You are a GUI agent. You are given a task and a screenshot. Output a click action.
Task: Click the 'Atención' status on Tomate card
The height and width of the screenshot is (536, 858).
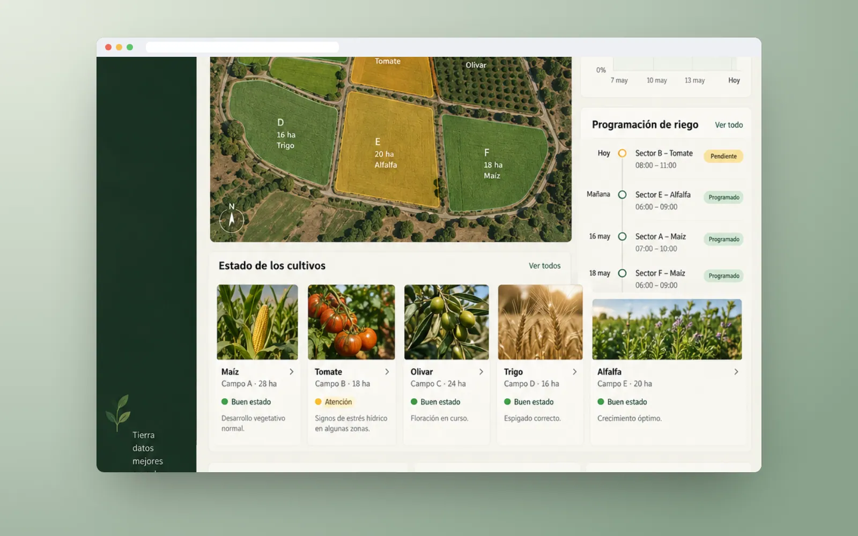334,402
